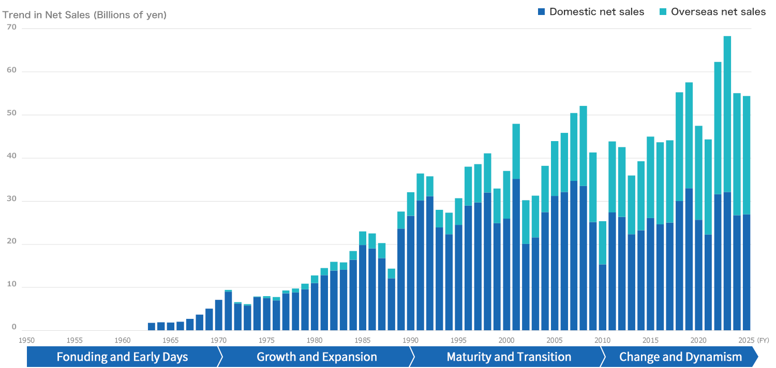Toggle the Overseas net sales legend label
The image size is (776, 368).
coord(718,12)
